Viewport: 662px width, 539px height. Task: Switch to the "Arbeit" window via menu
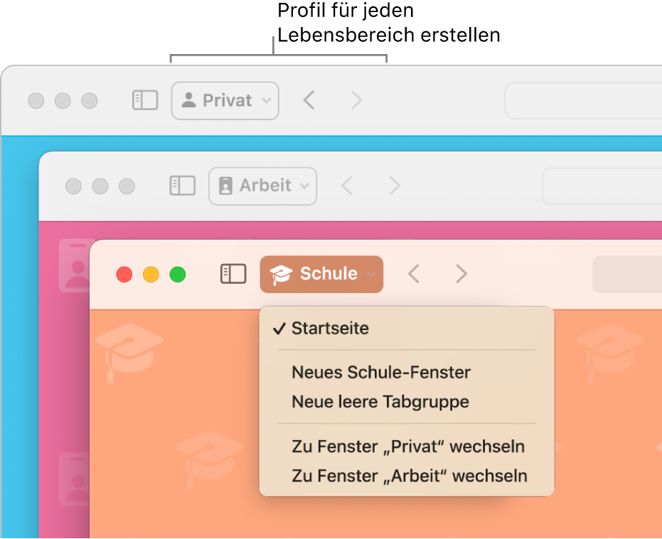coord(410,476)
